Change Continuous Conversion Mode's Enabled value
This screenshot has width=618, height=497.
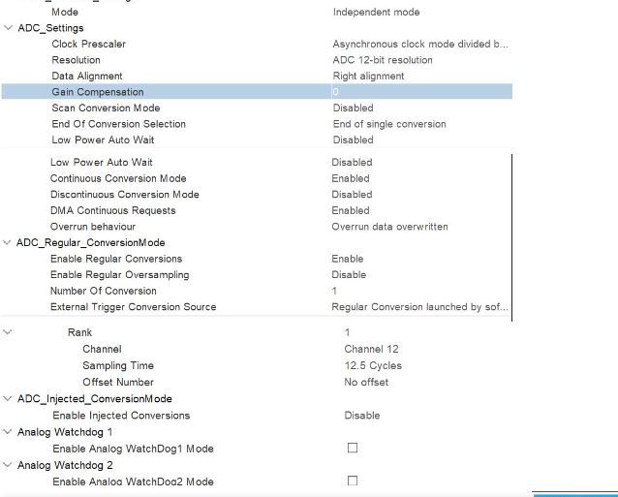tap(351, 178)
